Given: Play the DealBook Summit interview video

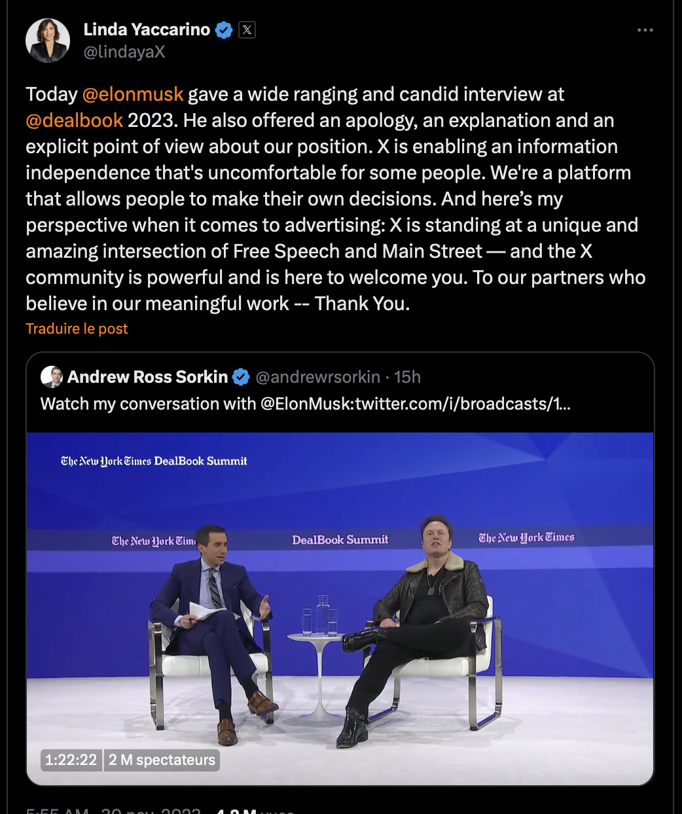Looking at the screenshot, I should 340,609.
